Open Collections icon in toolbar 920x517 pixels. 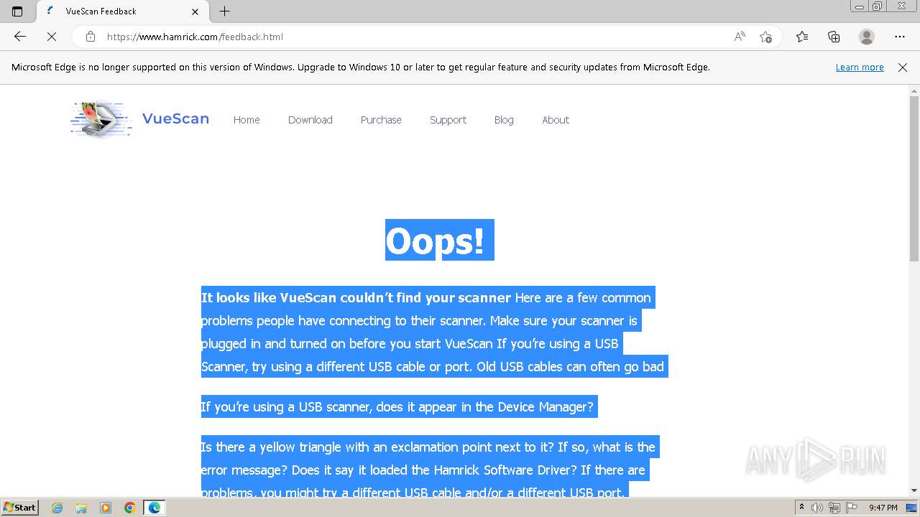coord(834,37)
